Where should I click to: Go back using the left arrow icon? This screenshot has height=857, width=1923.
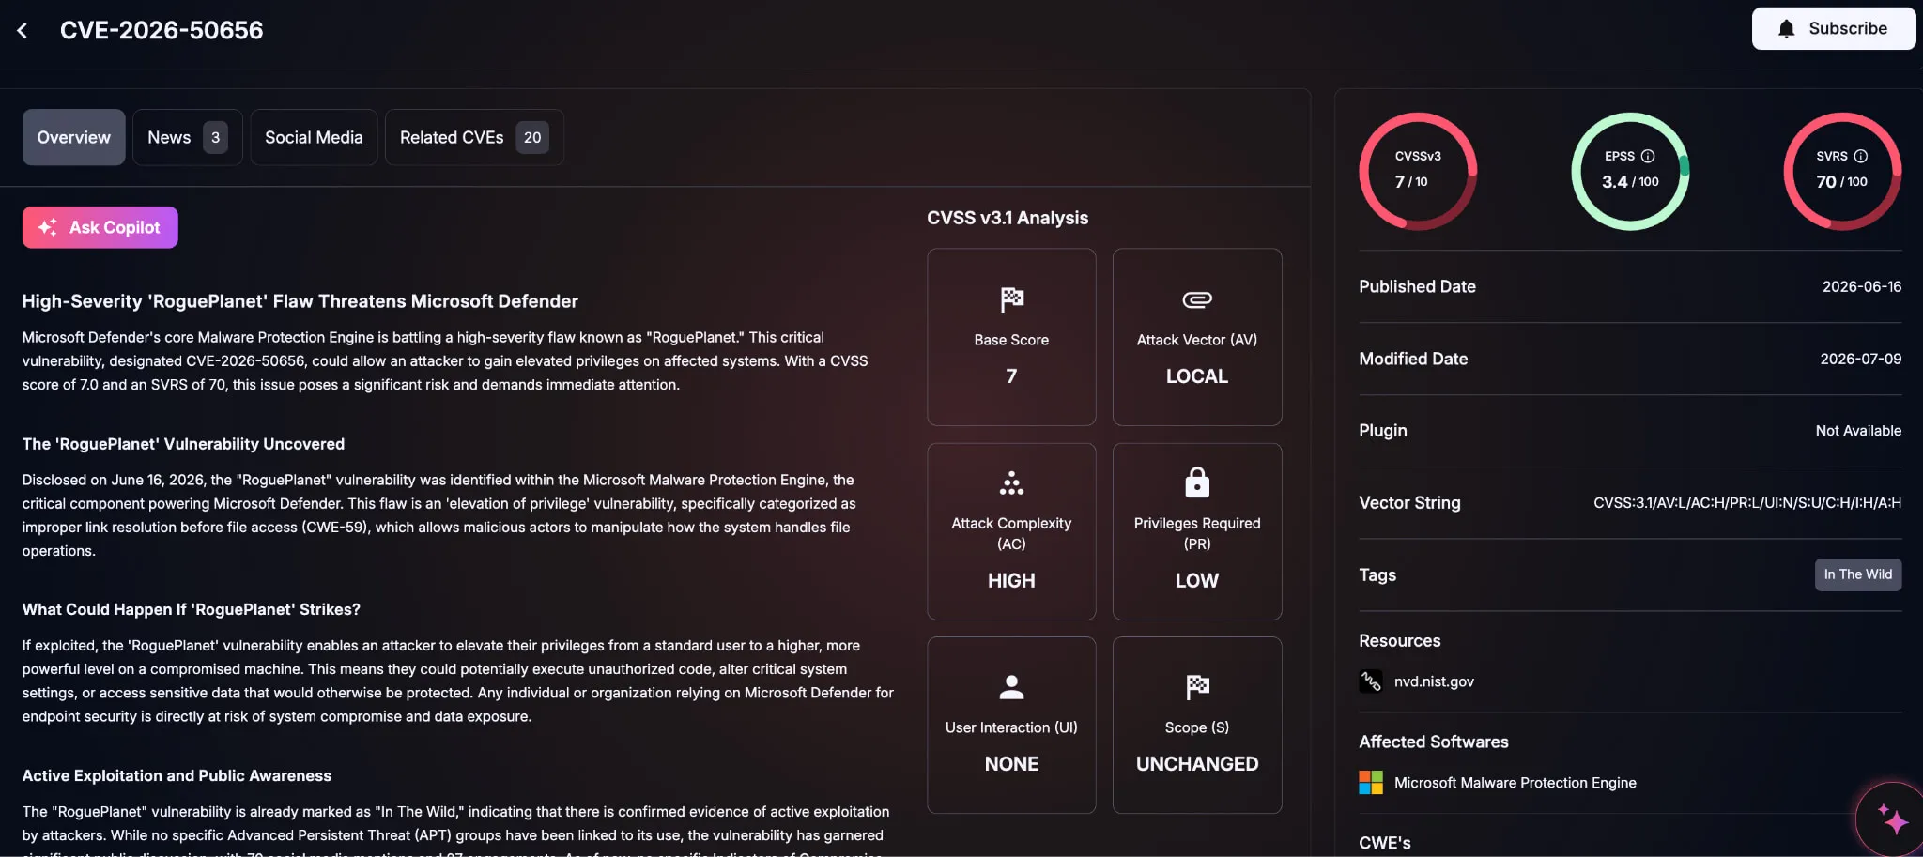[x=23, y=30]
